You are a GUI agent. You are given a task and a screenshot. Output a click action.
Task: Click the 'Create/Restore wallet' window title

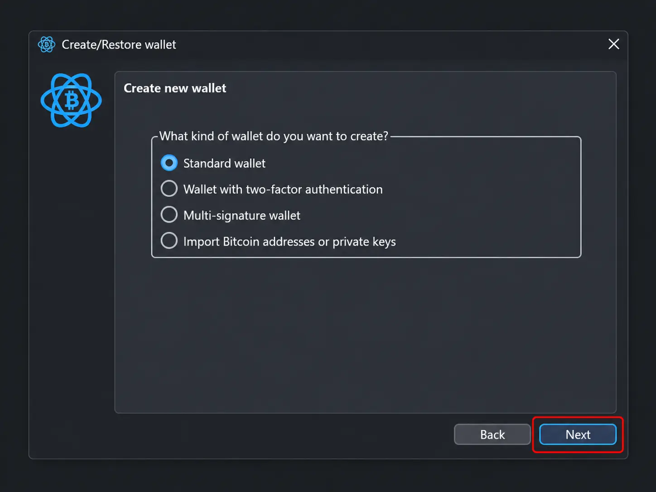pyautogui.click(x=119, y=45)
